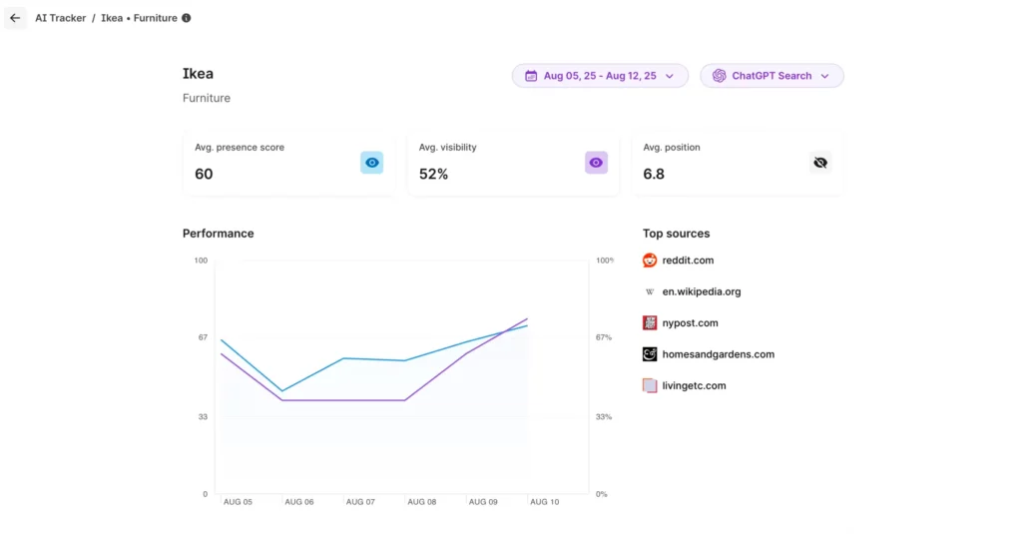Click the Performance heading

pyautogui.click(x=219, y=234)
